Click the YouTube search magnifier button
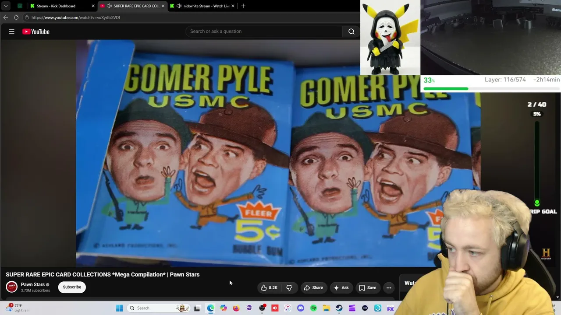 click(352, 31)
